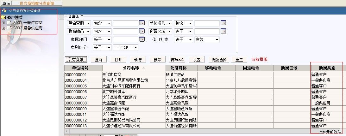Open the 综合查询 field selector dropdown

coord(79,23)
